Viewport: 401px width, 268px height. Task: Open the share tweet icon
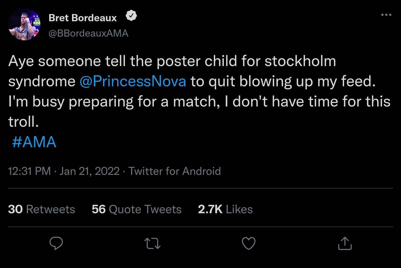(345, 243)
